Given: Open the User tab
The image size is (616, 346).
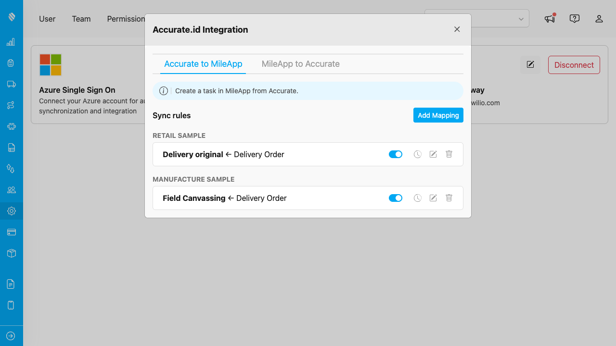Looking at the screenshot, I should (x=47, y=19).
